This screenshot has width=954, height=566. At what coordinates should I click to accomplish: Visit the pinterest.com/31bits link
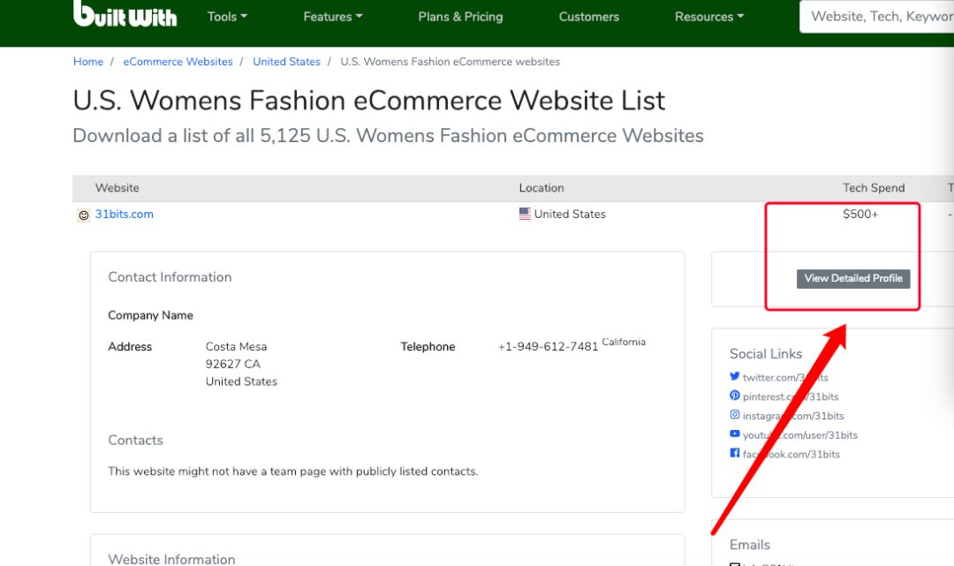click(791, 396)
